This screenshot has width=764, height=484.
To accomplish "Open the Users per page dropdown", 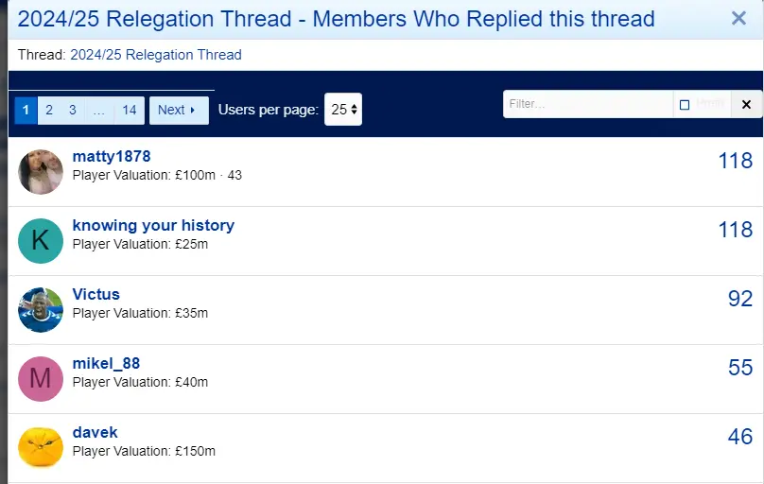I will (x=343, y=110).
